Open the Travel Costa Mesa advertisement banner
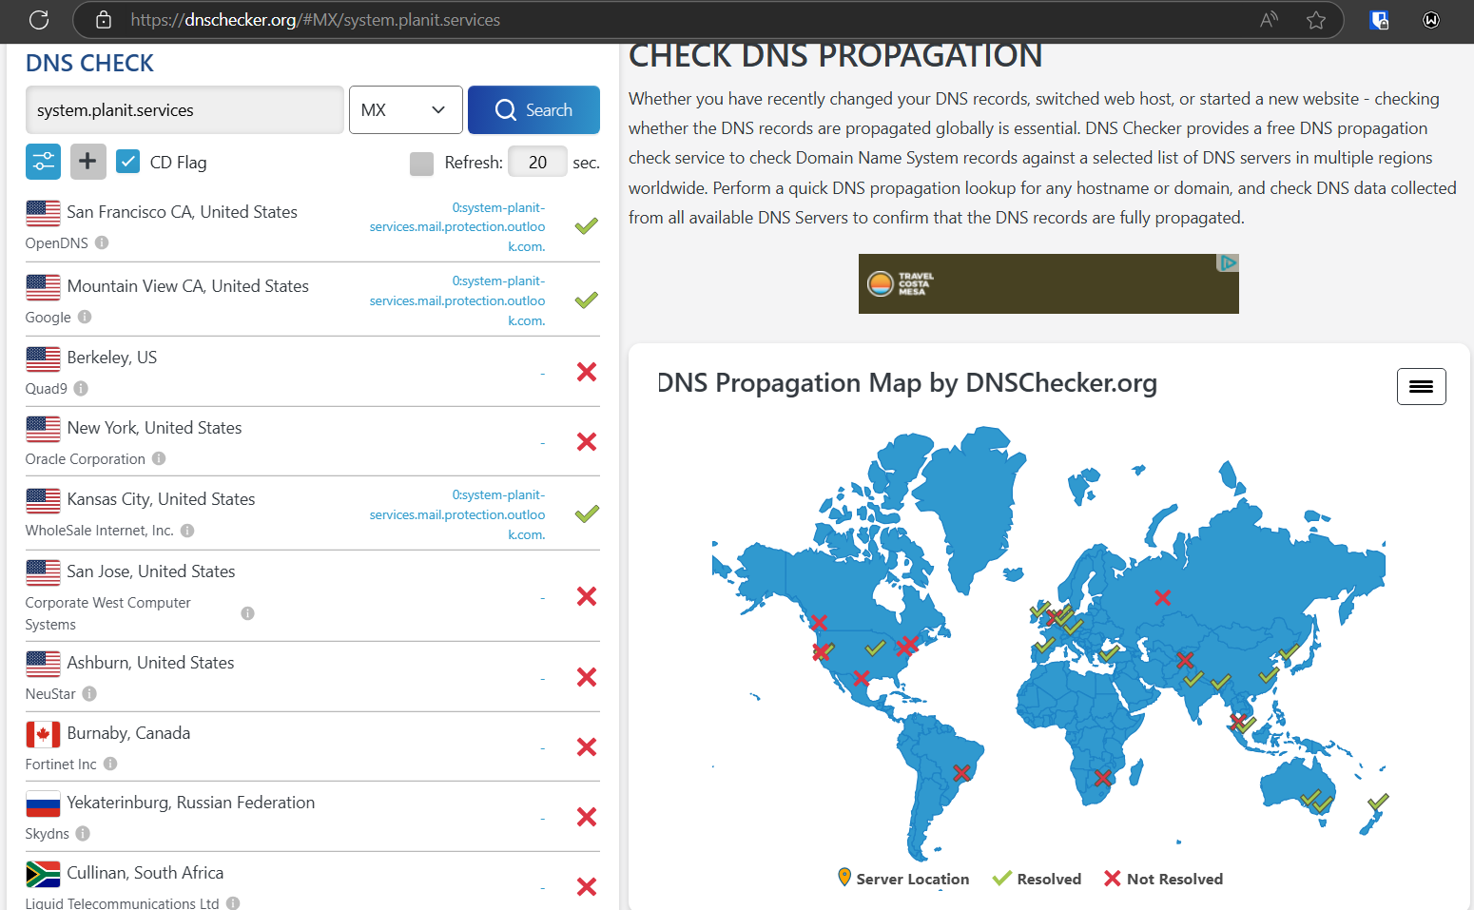 click(1048, 283)
